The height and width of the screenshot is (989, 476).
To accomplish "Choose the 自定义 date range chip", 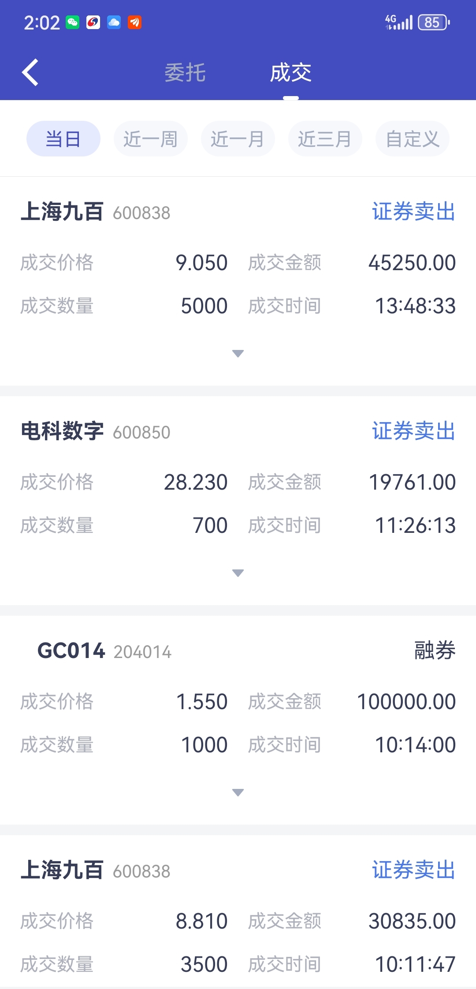I will pyautogui.click(x=413, y=139).
